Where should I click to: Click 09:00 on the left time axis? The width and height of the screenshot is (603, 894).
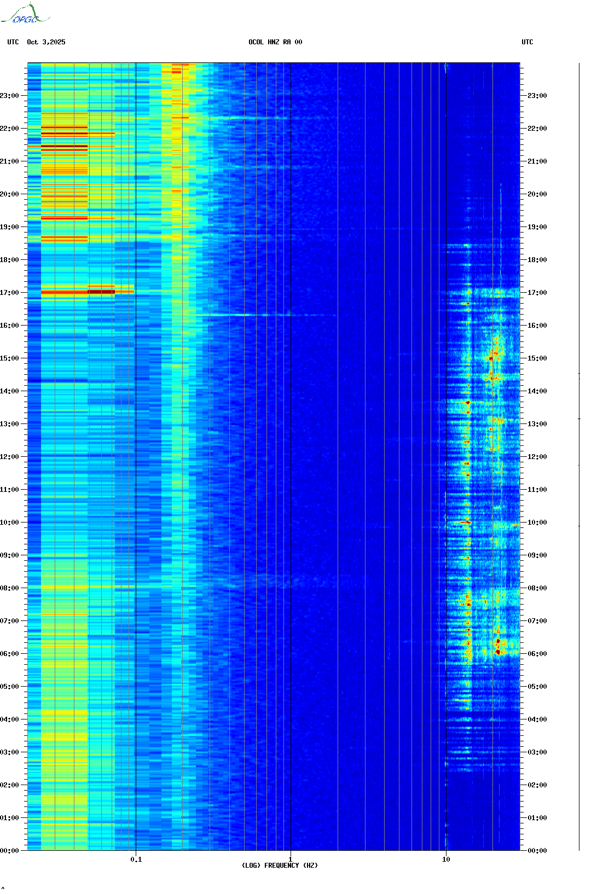9,555
